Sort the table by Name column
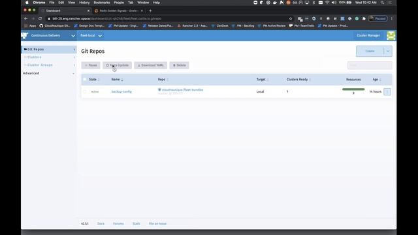The width and height of the screenshot is (418, 235). coord(117,80)
